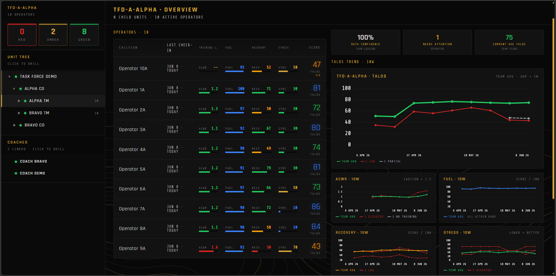The width and height of the screenshot is (556, 276).
Task: Toggle Team Avg series in Fuel legend
Action: (x=453, y=217)
